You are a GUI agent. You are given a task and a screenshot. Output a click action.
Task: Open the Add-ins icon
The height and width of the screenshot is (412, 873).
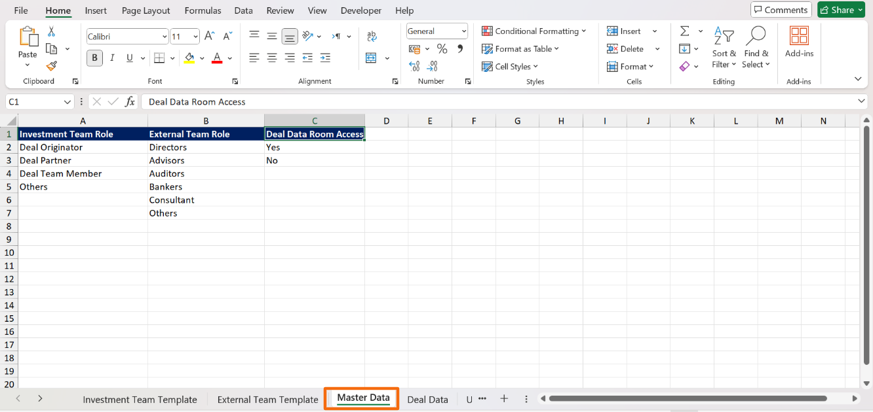pos(798,43)
